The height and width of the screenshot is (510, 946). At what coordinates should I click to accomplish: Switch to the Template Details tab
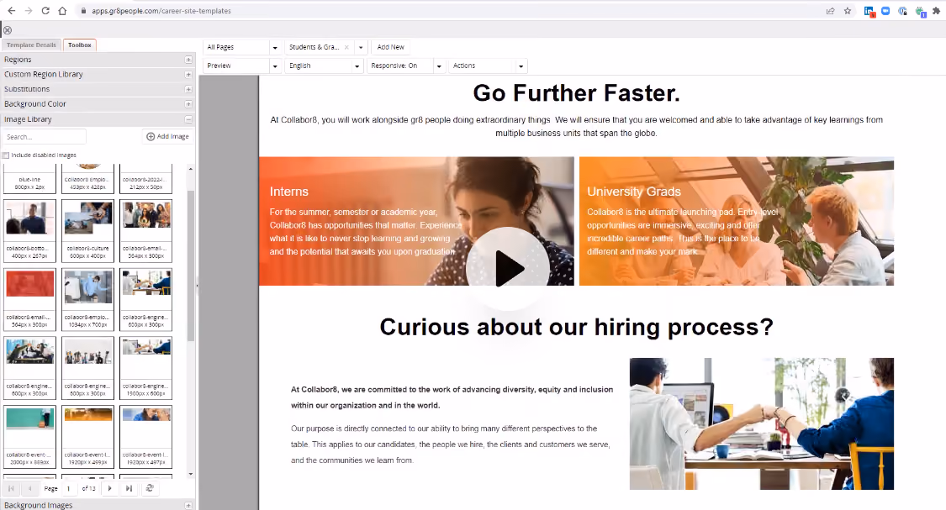pos(31,45)
